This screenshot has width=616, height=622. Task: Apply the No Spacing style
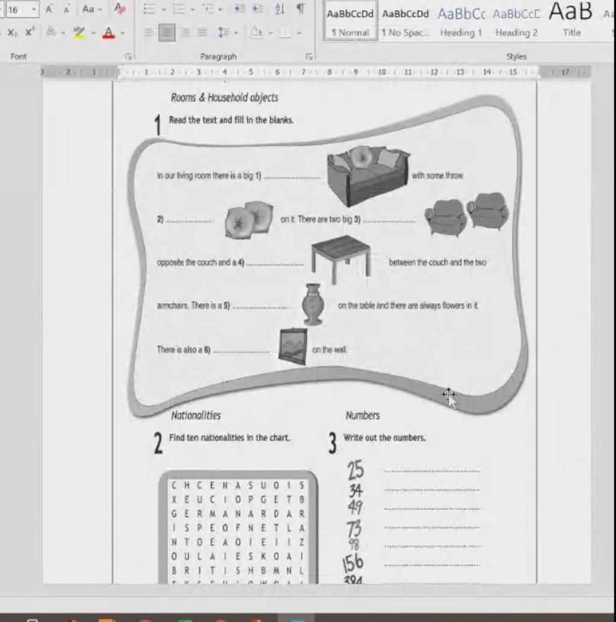[405, 22]
